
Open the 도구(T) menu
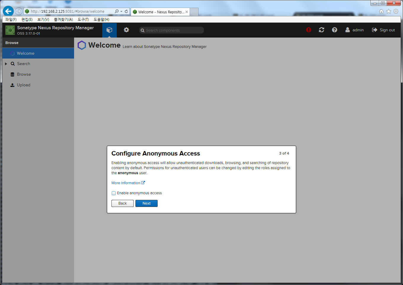[x=83, y=20]
